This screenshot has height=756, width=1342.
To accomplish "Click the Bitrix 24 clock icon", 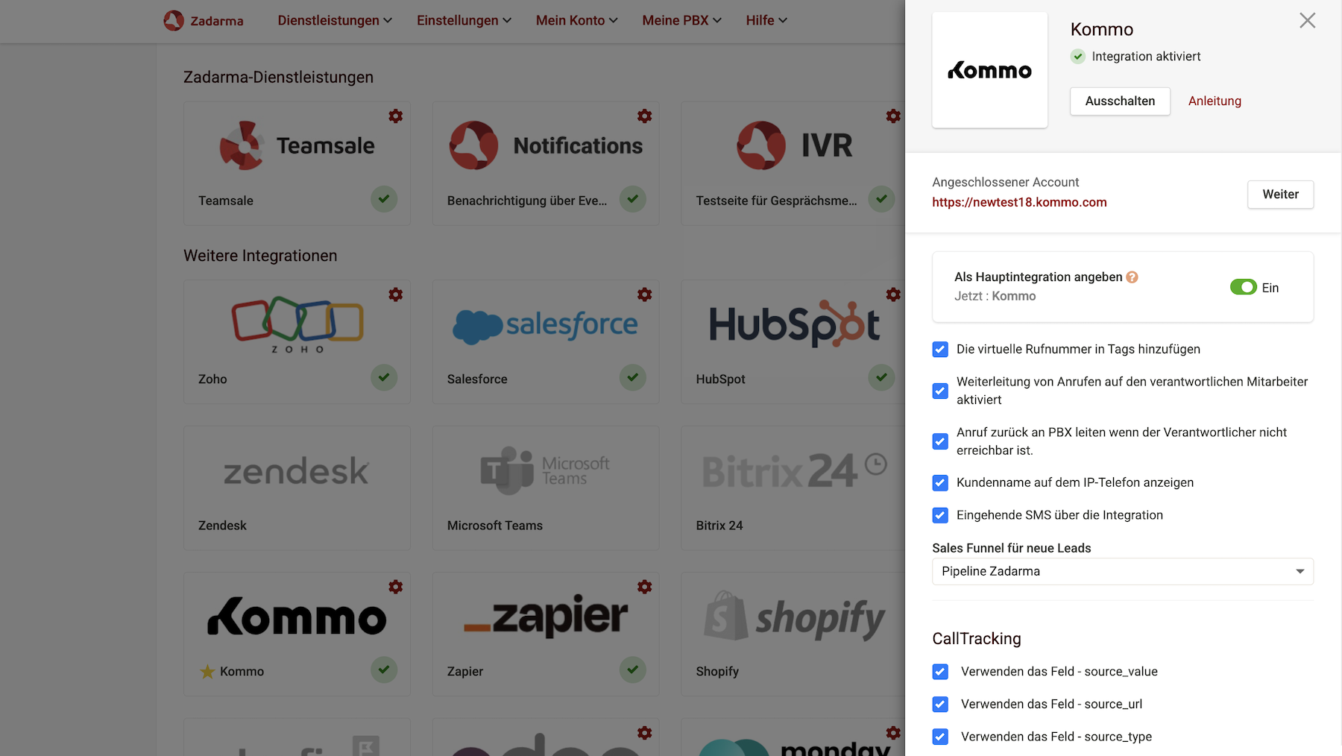I will 876,464.
